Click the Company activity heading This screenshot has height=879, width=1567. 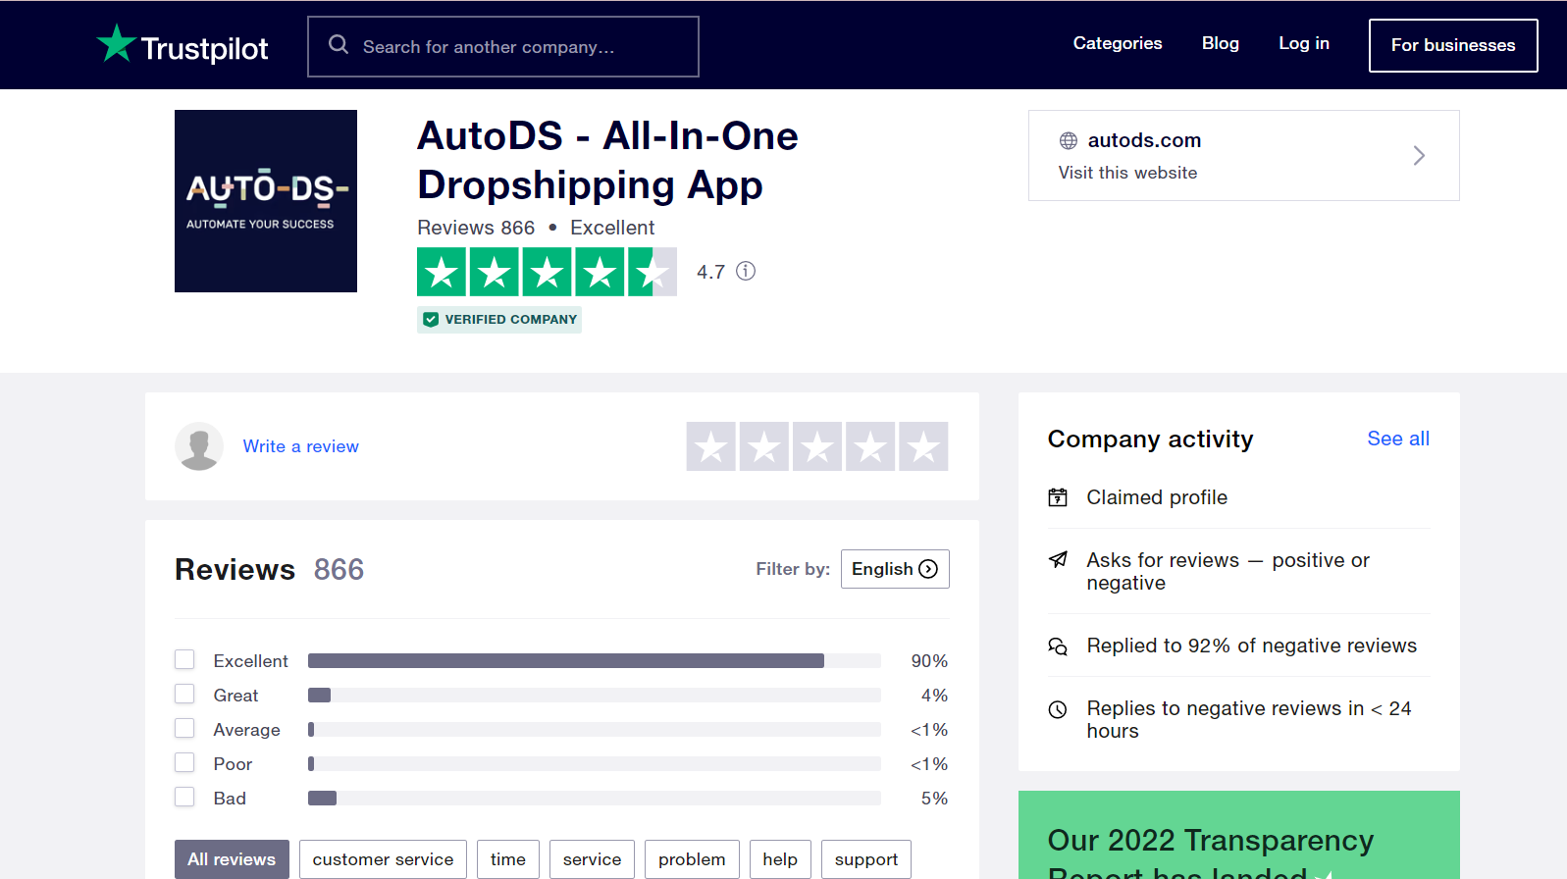tap(1150, 439)
